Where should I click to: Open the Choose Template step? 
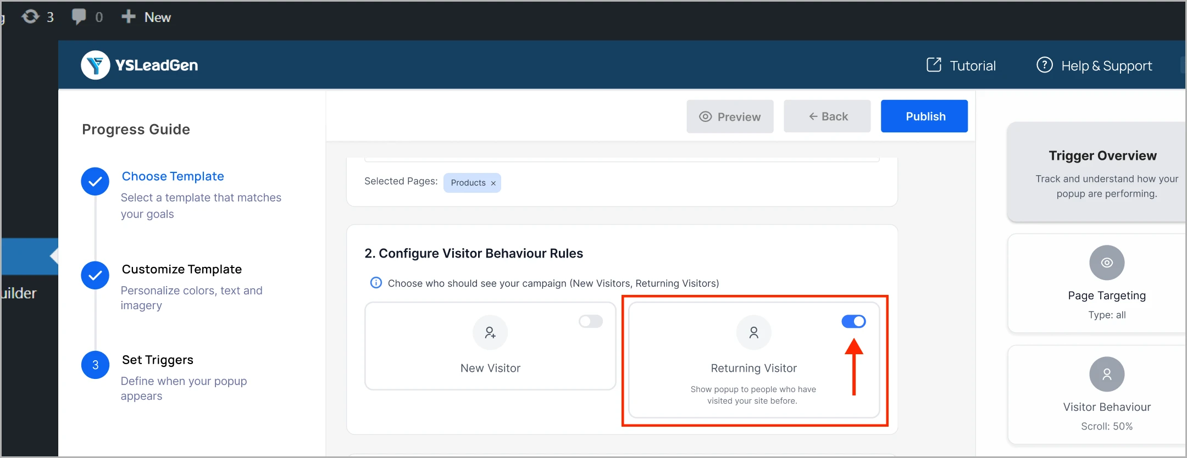coord(173,176)
